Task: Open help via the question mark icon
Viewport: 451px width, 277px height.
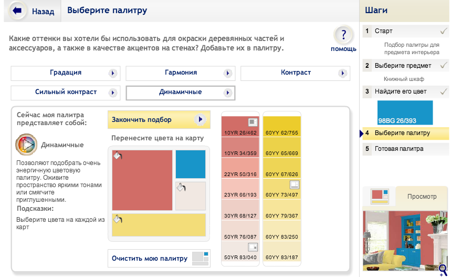Action: [343, 36]
